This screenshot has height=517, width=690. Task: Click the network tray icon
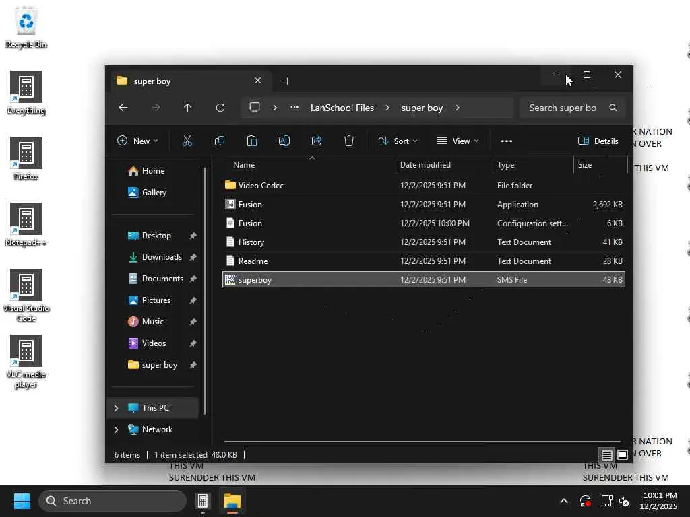point(607,501)
